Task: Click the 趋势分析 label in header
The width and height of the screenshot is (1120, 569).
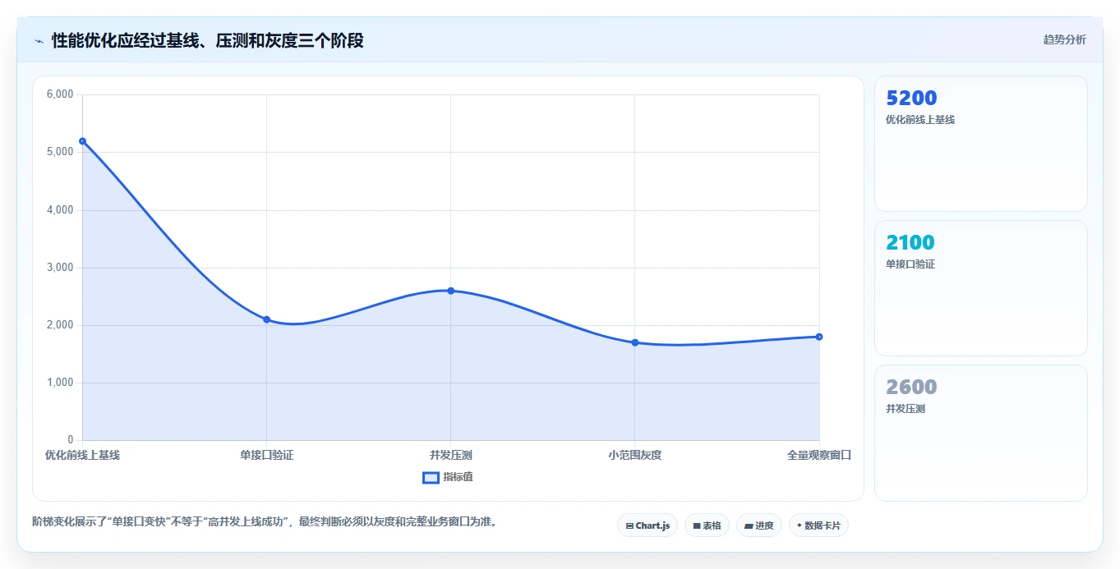Action: (1064, 39)
